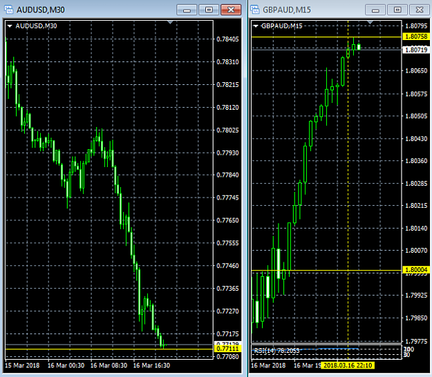Maximize the GBPAUD,M15 chart window
The width and height of the screenshot is (432, 377).
point(397,10)
